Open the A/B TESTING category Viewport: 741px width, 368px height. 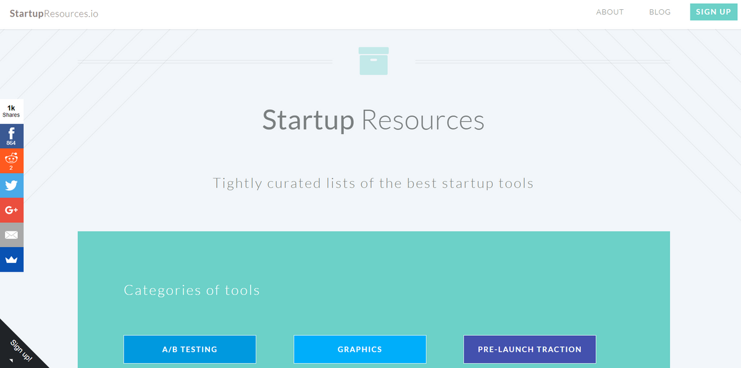[190, 349]
